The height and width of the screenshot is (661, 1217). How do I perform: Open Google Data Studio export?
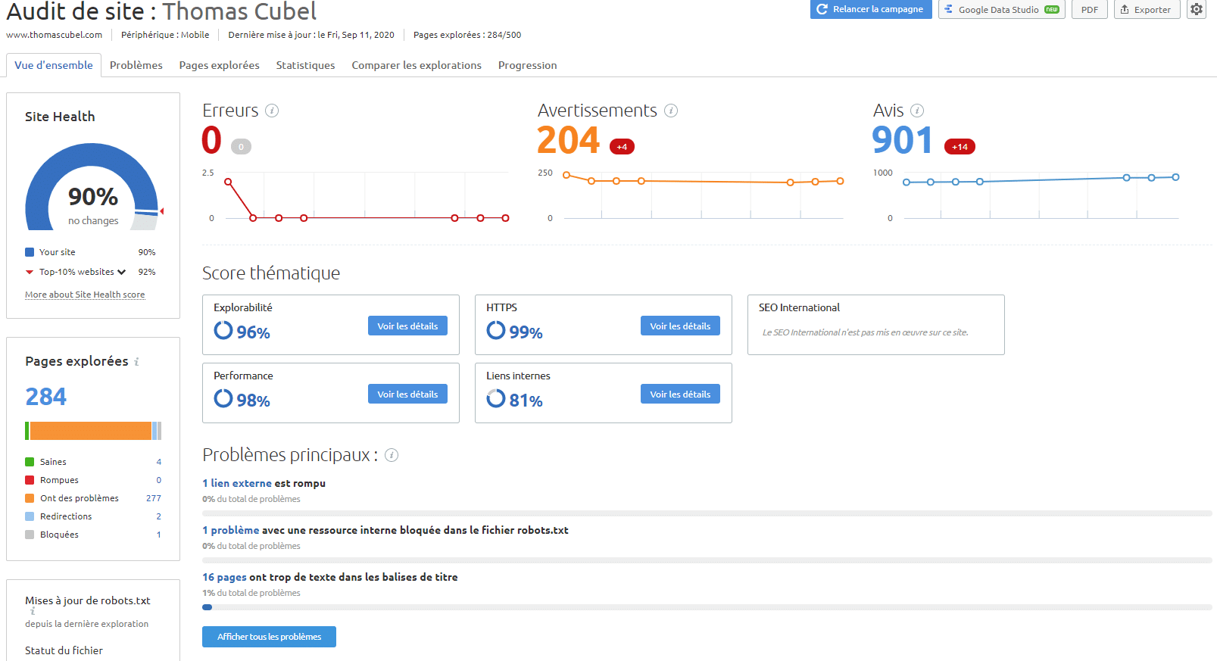tap(1002, 9)
